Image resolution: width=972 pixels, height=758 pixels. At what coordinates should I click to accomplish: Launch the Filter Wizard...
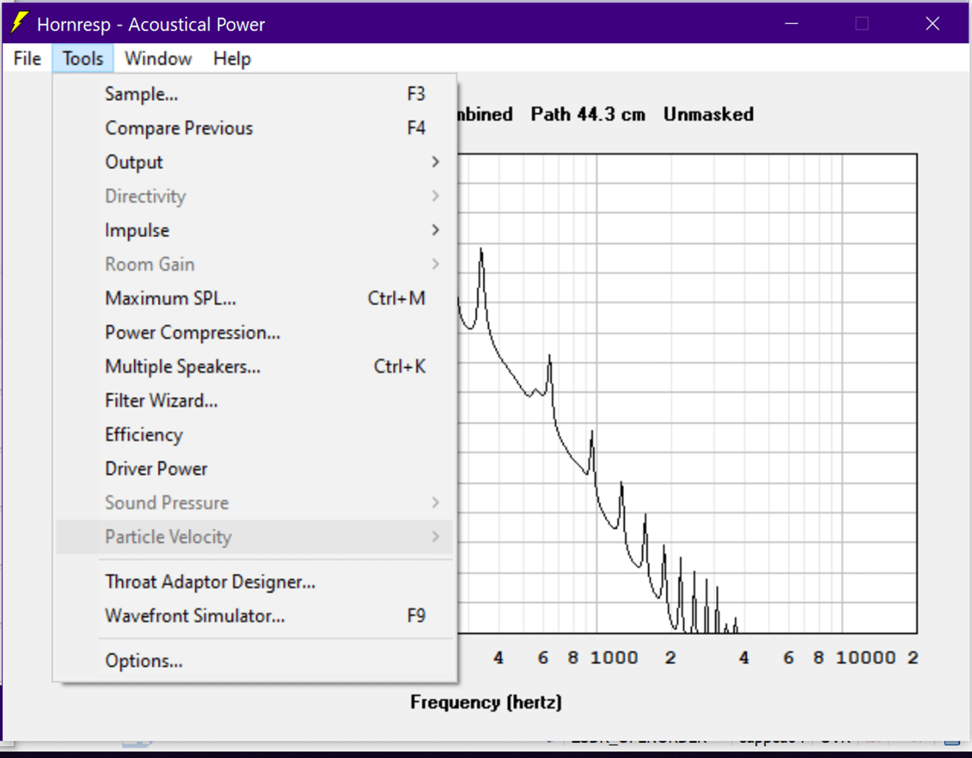tap(254, 400)
